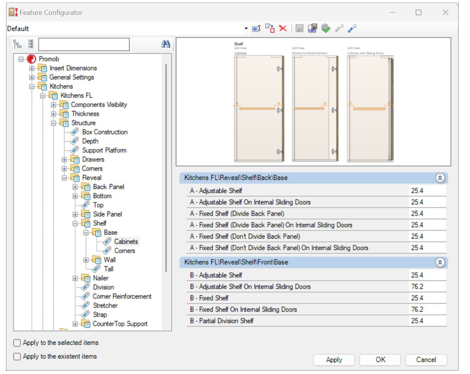Click the gear with green checkmark icon
The image size is (470, 374).
point(326,28)
